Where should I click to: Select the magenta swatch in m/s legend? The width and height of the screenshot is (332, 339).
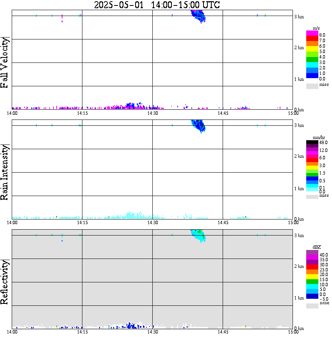click(312, 33)
